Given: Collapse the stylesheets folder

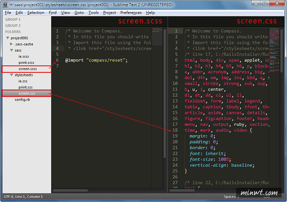Looking at the screenshot, I should tap(11, 75).
